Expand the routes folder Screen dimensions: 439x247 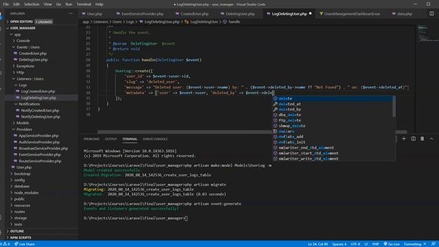pyautogui.click(x=19, y=212)
